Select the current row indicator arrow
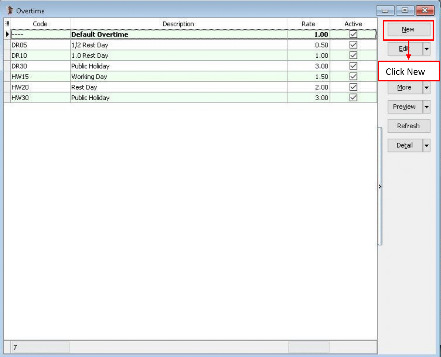This screenshot has width=441, height=357. 7,34
